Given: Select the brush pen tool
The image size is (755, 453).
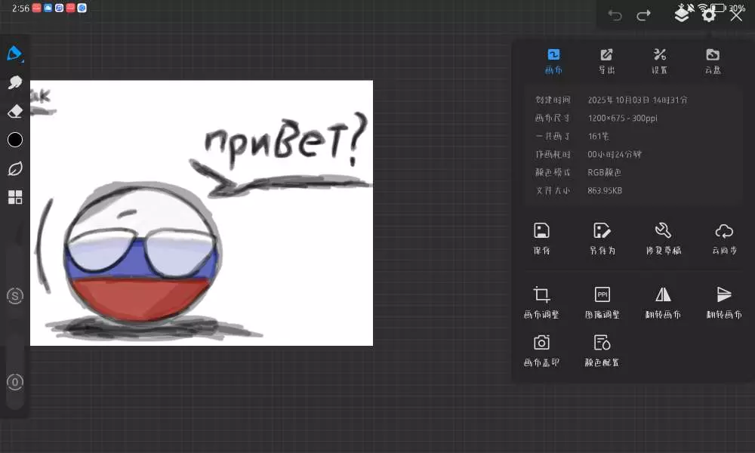Looking at the screenshot, I should pos(14,54).
